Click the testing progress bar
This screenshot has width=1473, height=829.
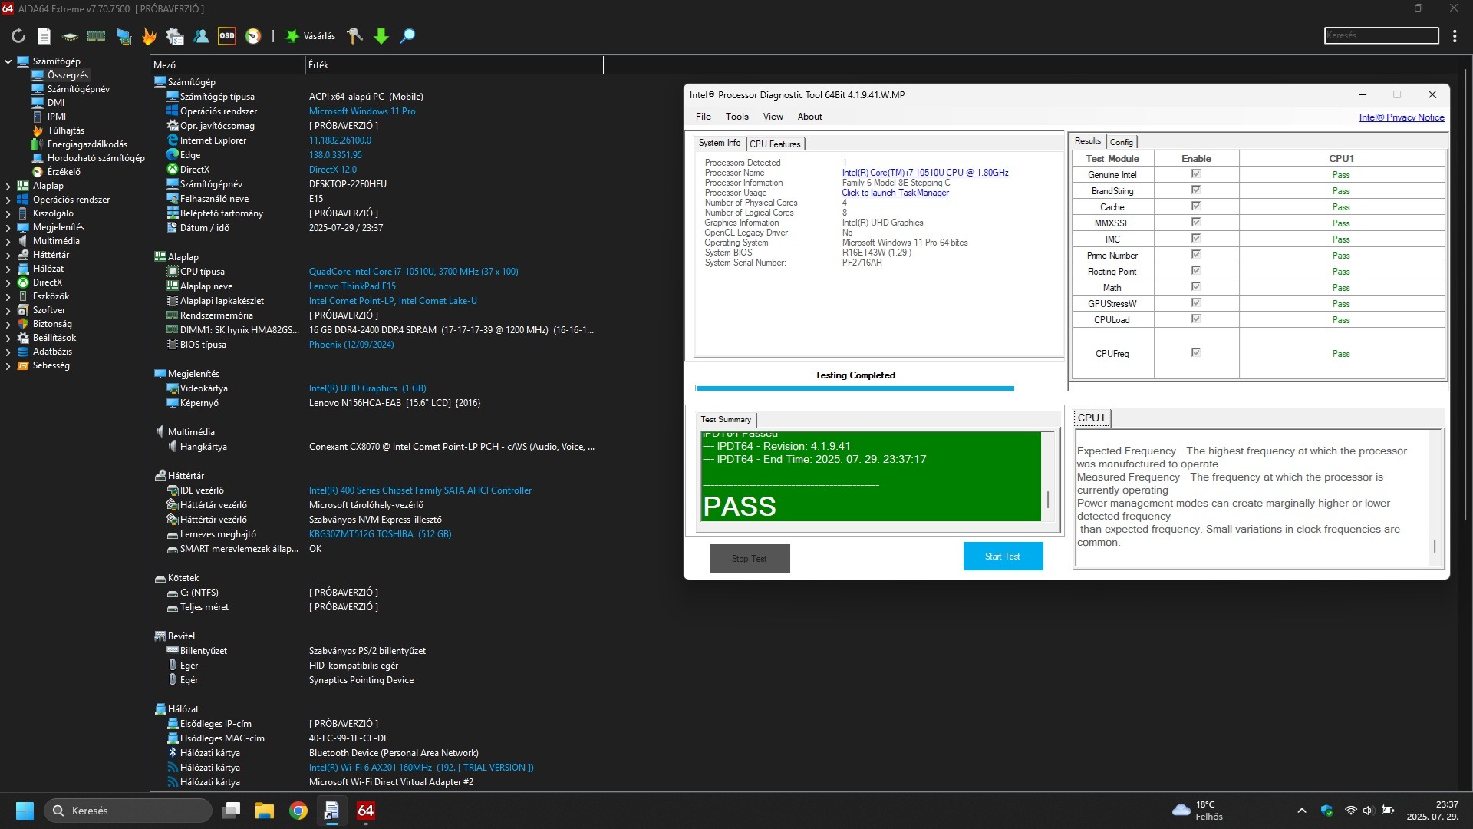(855, 388)
